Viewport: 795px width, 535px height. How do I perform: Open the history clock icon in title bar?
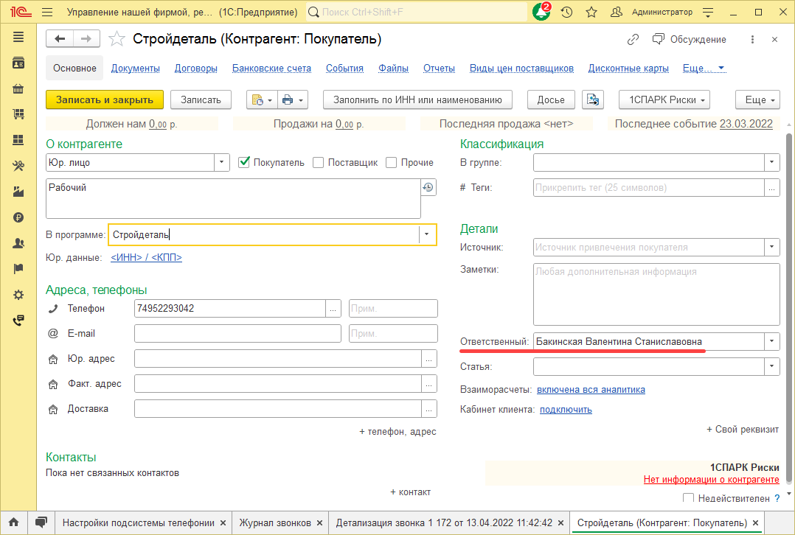click(566, 13)
